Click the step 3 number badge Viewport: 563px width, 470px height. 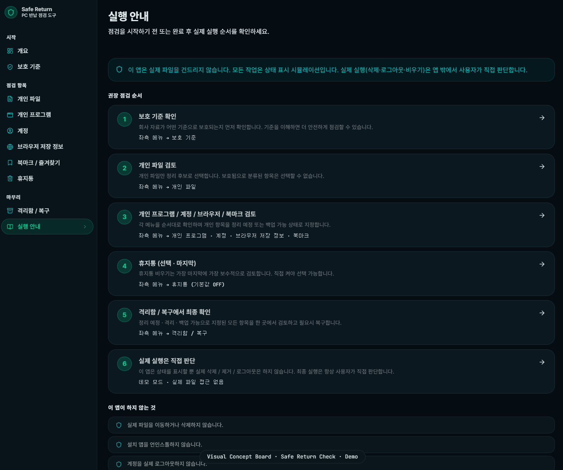pos(125,217)
